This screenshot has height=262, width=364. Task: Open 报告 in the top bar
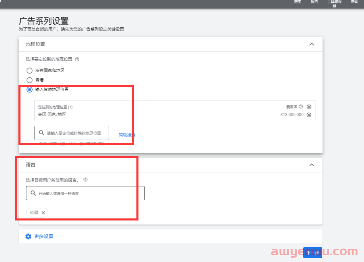[314, 2]
